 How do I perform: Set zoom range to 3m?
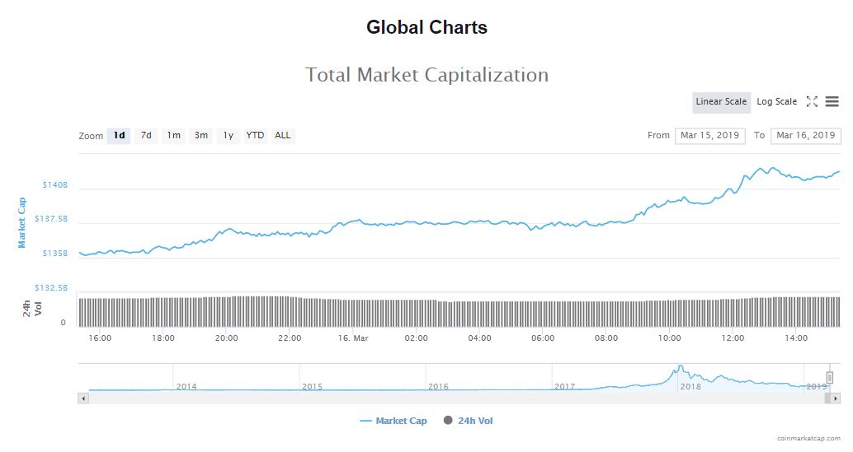tap(200, 136)
